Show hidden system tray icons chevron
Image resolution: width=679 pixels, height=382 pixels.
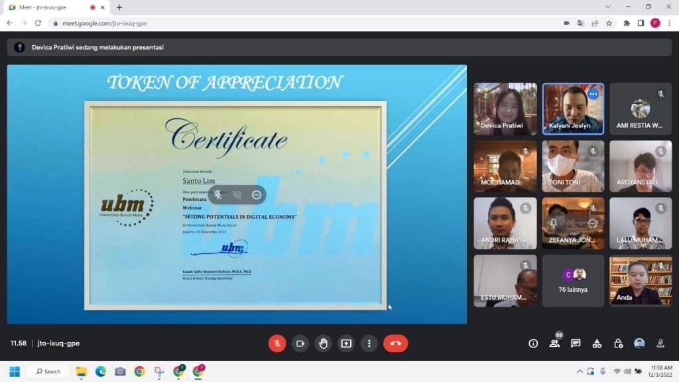coord(580,371)
